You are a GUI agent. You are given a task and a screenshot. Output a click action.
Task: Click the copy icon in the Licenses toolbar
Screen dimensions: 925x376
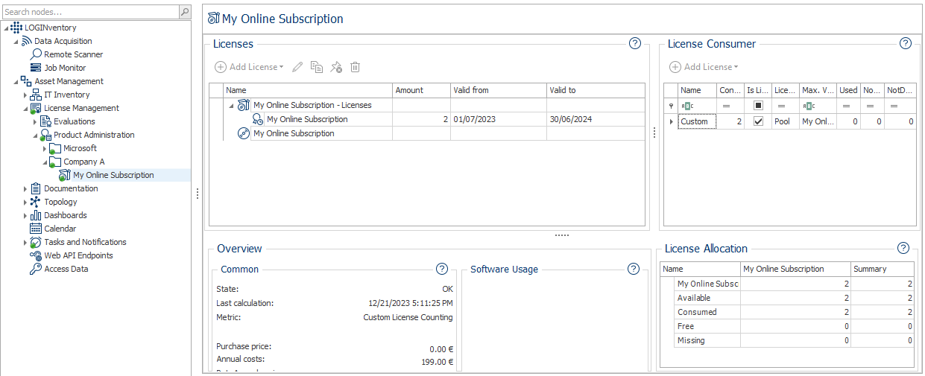(x=317, y=67)
